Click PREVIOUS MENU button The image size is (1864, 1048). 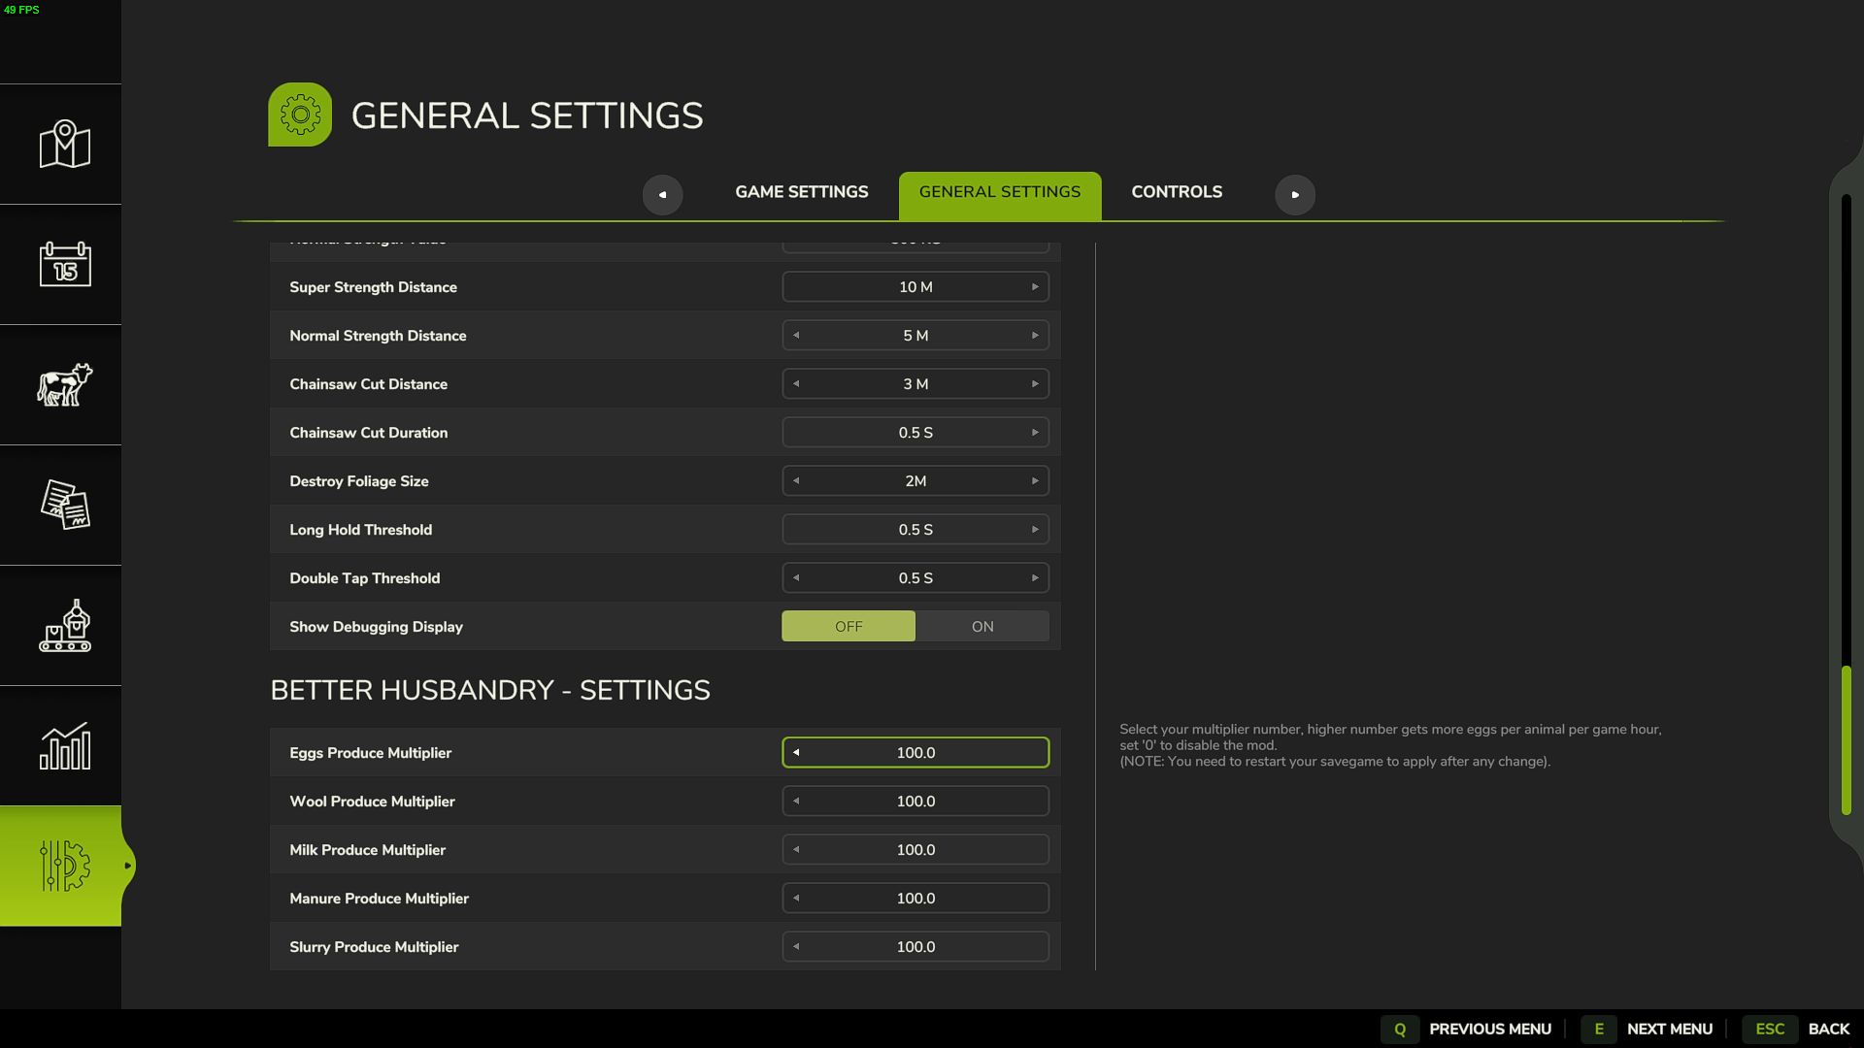coord(1490,1029)
